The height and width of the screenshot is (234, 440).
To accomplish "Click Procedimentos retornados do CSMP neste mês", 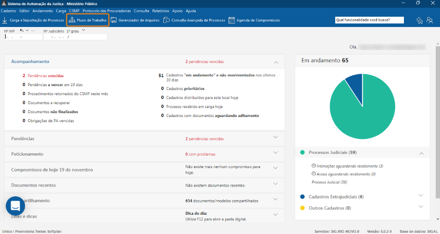I will pyautogui.click(x=67, y=94).
